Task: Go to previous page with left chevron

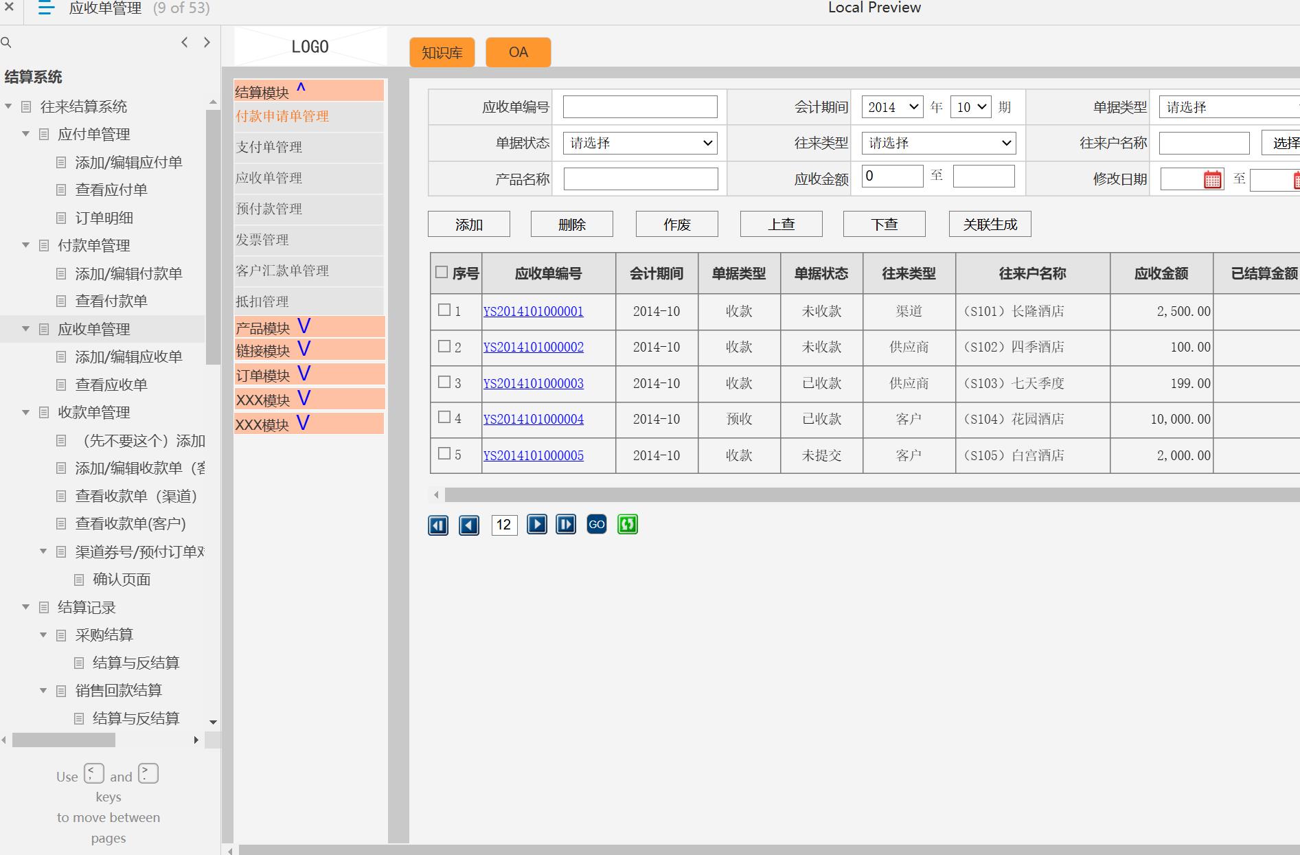Action: click(184, 43)
